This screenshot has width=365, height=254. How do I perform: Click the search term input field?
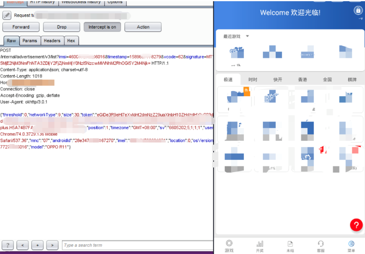tap(138, 245)
